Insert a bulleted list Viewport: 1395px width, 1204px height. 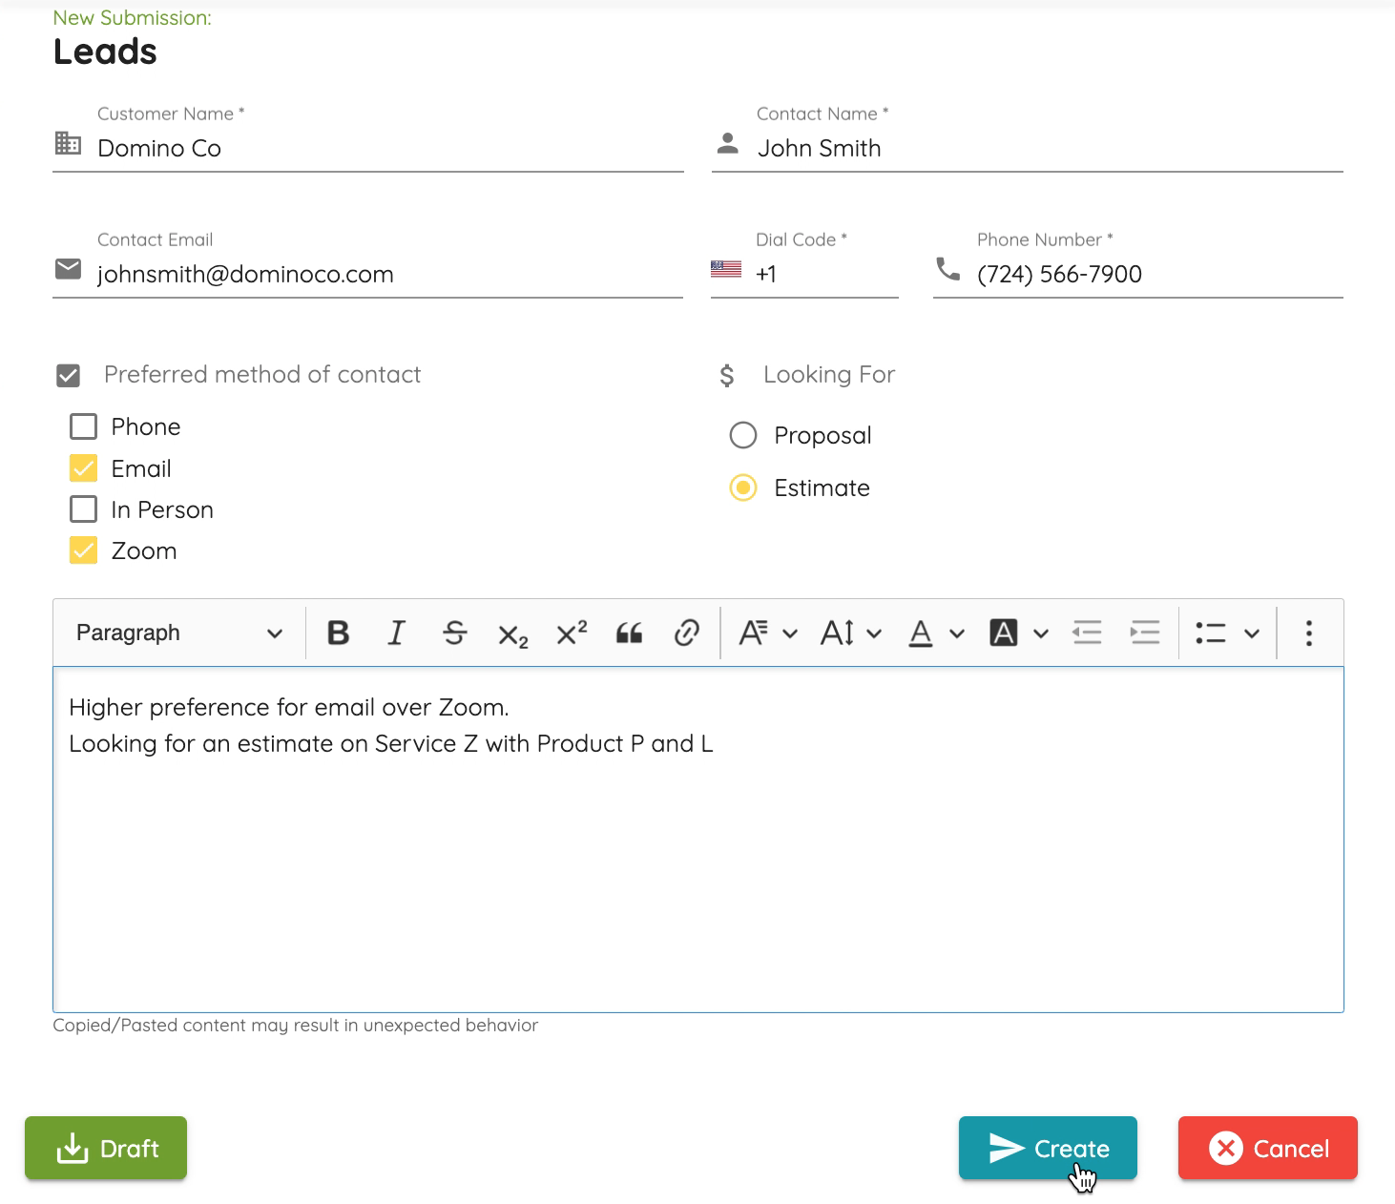1211,633
